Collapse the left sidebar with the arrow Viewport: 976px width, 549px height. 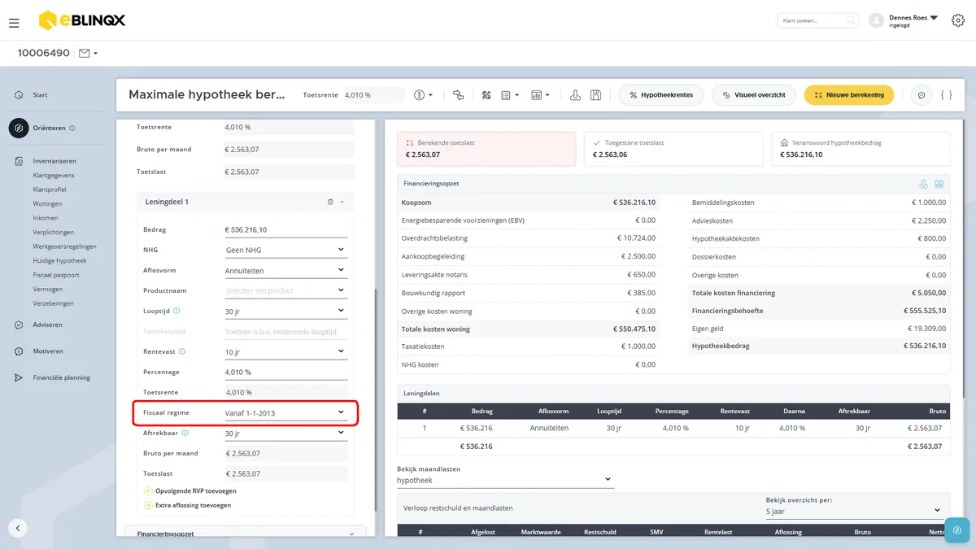click(18, 528)
